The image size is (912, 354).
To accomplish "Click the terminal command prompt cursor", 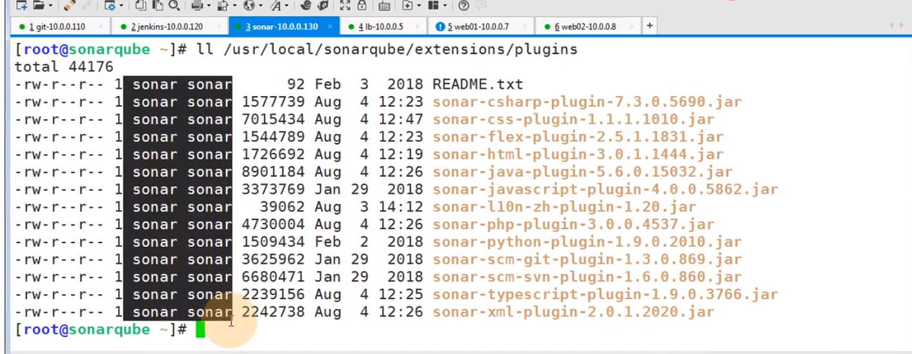I will [x=200, y=329].
